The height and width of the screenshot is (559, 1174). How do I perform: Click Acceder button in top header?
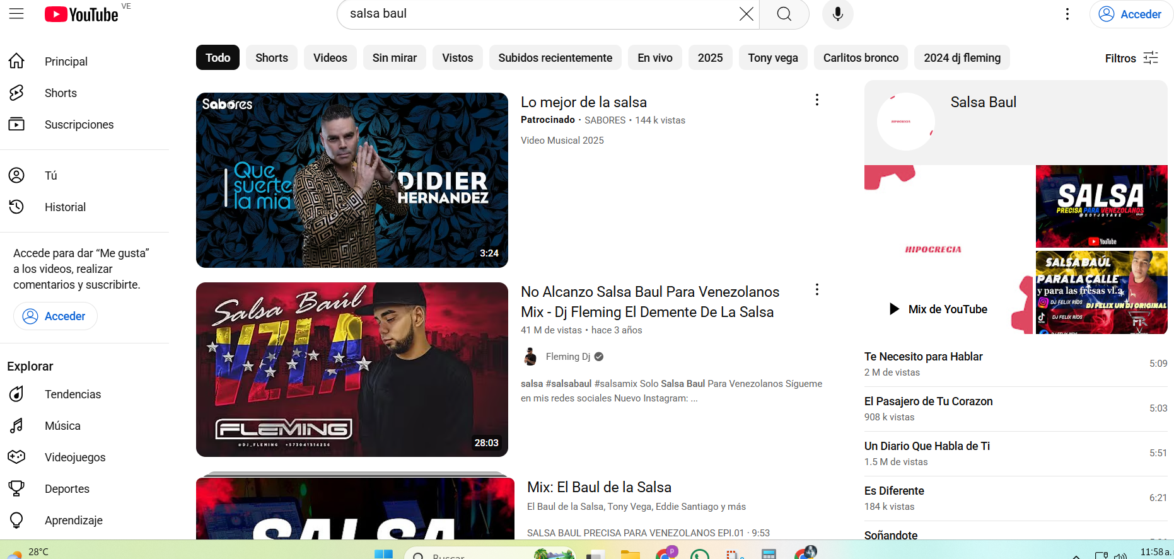[1130, 14]
